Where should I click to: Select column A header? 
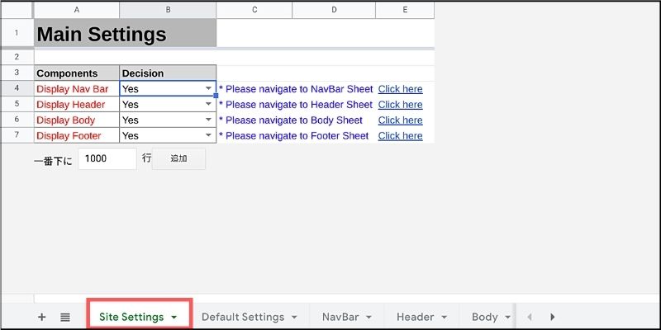click(77, 10)
